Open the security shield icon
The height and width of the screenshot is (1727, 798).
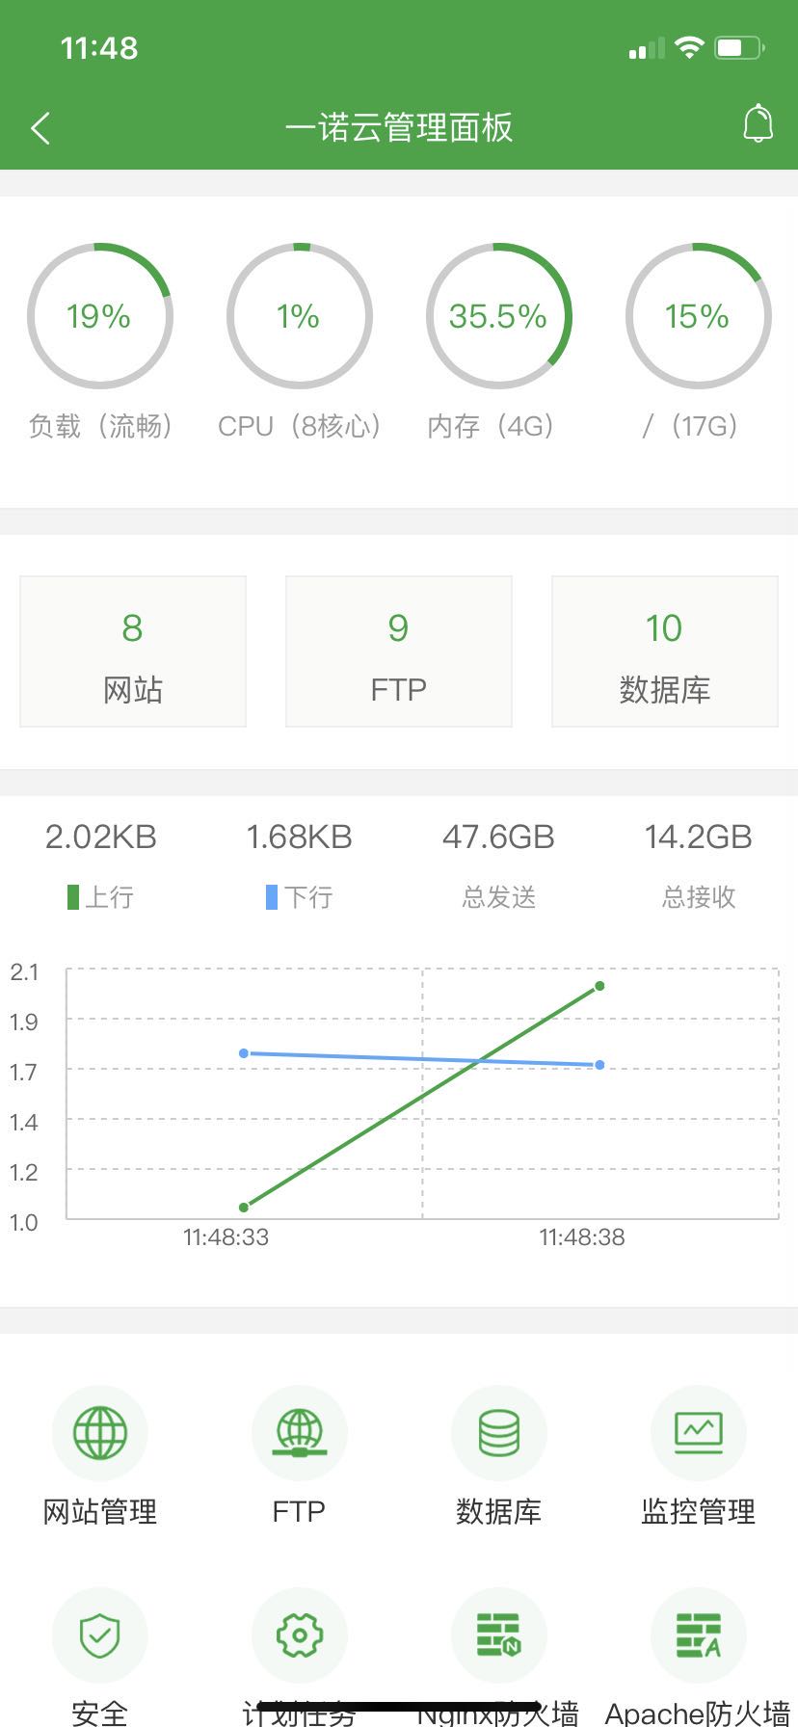[x=100, y=1634]
